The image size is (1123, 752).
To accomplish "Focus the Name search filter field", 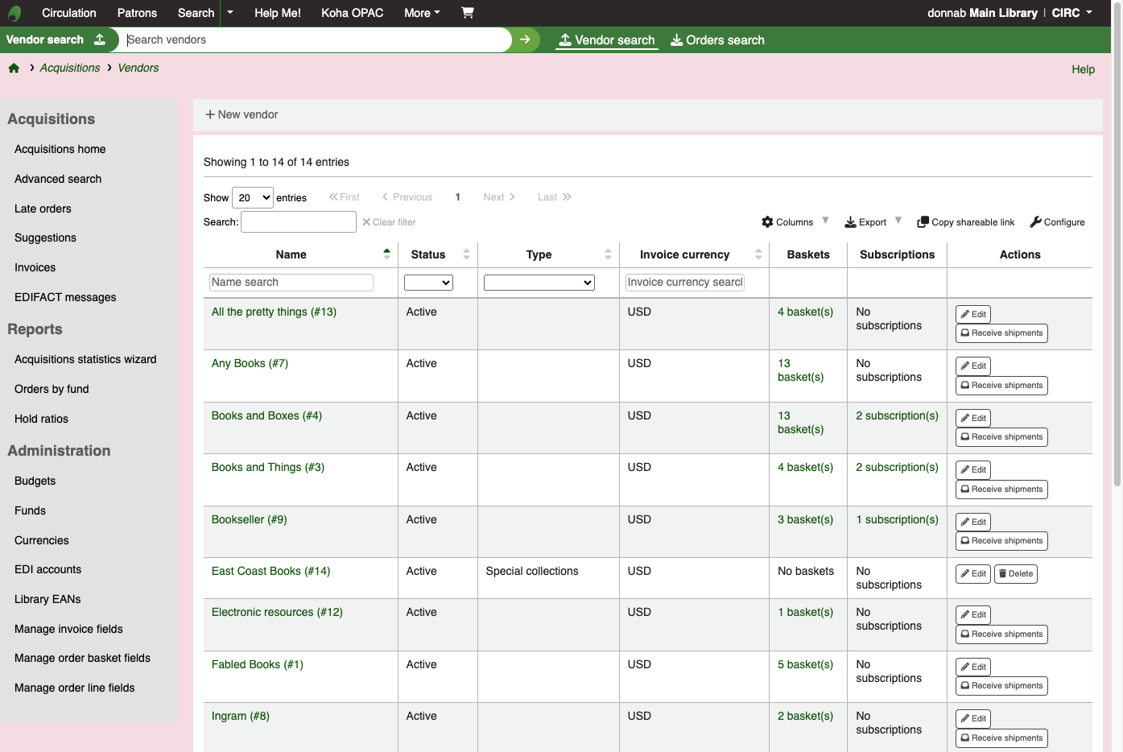I will pyautogui.click(x=291, y=283).
